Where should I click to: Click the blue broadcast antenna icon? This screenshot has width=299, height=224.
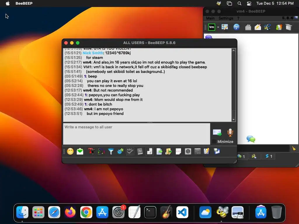tap(237, 27)
